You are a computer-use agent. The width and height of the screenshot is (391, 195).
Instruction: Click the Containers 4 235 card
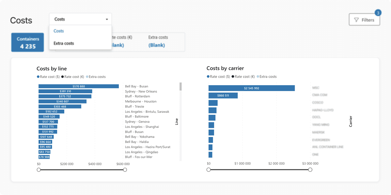tap(28, 42)
